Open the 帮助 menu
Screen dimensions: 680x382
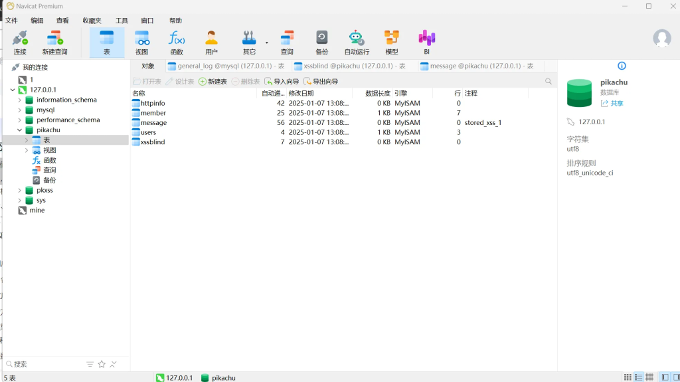pos(175,21)
